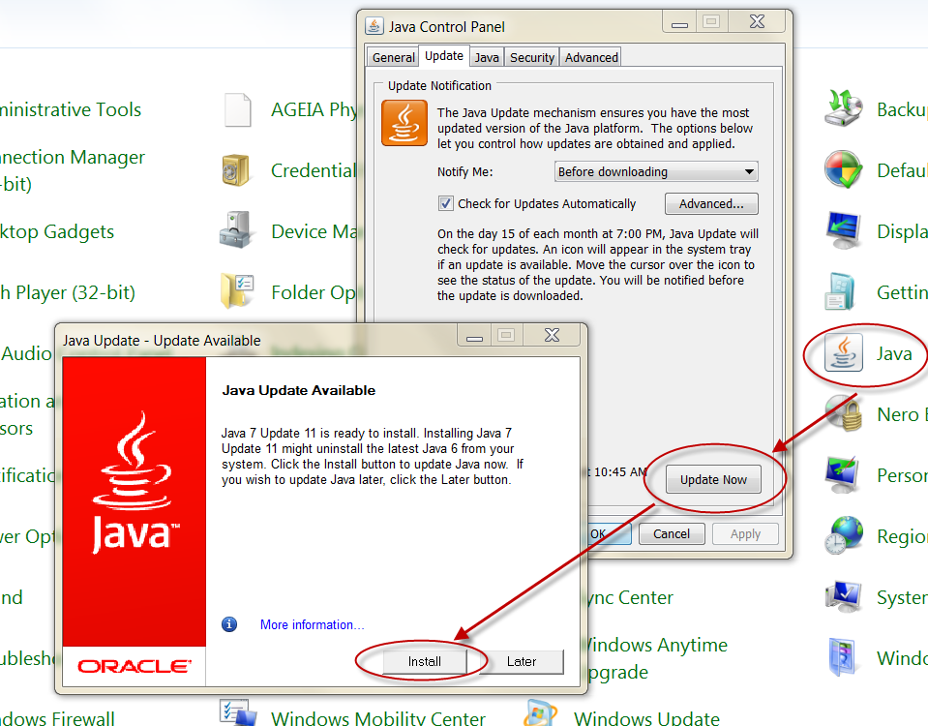Open Nero padlock icon

coord(844,413)
